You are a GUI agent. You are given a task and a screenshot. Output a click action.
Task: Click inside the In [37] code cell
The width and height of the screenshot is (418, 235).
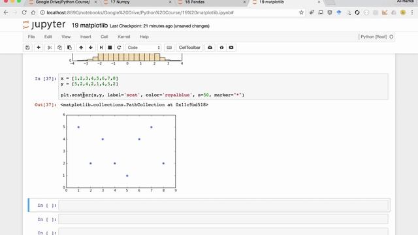pyautogui.click(x=223, y=87)
